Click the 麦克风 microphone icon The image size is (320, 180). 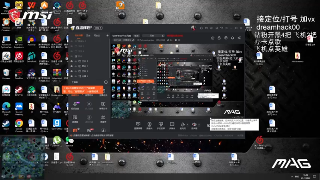click(x=183, y=124)
